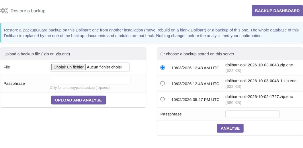Click the Or choose a backup stored header
This screenshot has height=148, width=303.
(x=230, y=54)
